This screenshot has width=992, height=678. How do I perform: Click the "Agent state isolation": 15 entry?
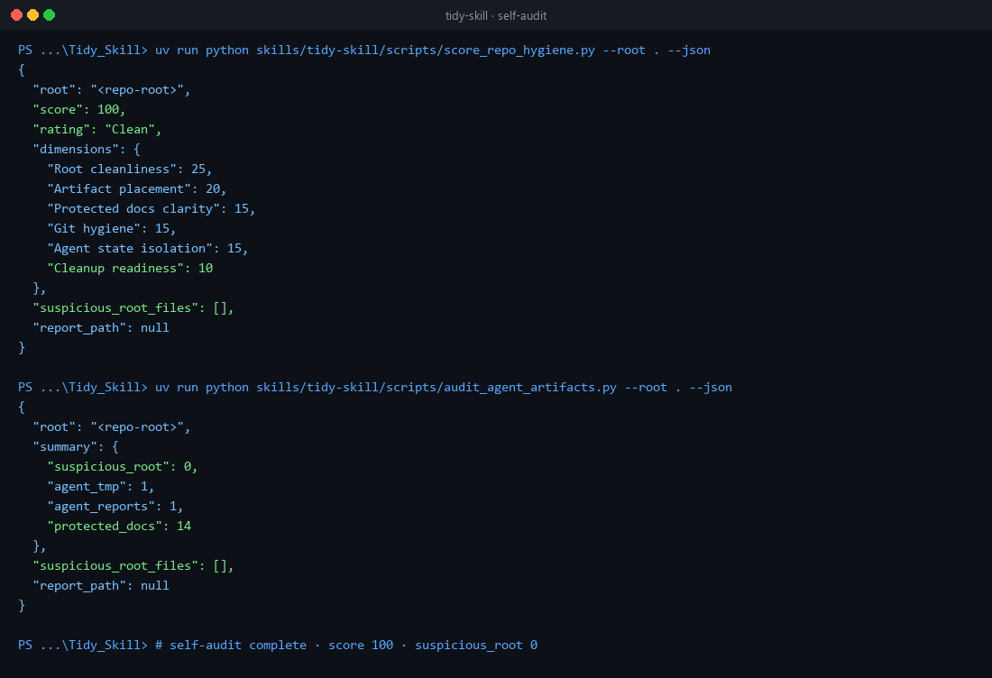click(147, 249)
